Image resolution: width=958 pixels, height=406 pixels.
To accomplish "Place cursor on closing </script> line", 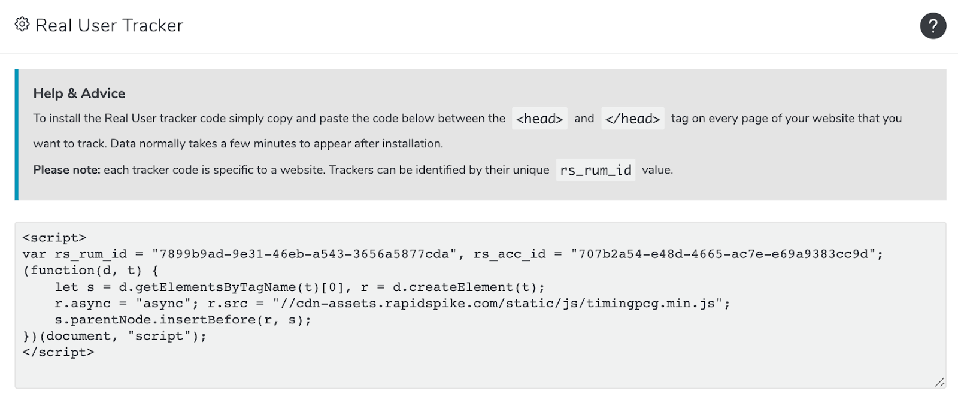I will pyautogui.click(x=59, y=352).
